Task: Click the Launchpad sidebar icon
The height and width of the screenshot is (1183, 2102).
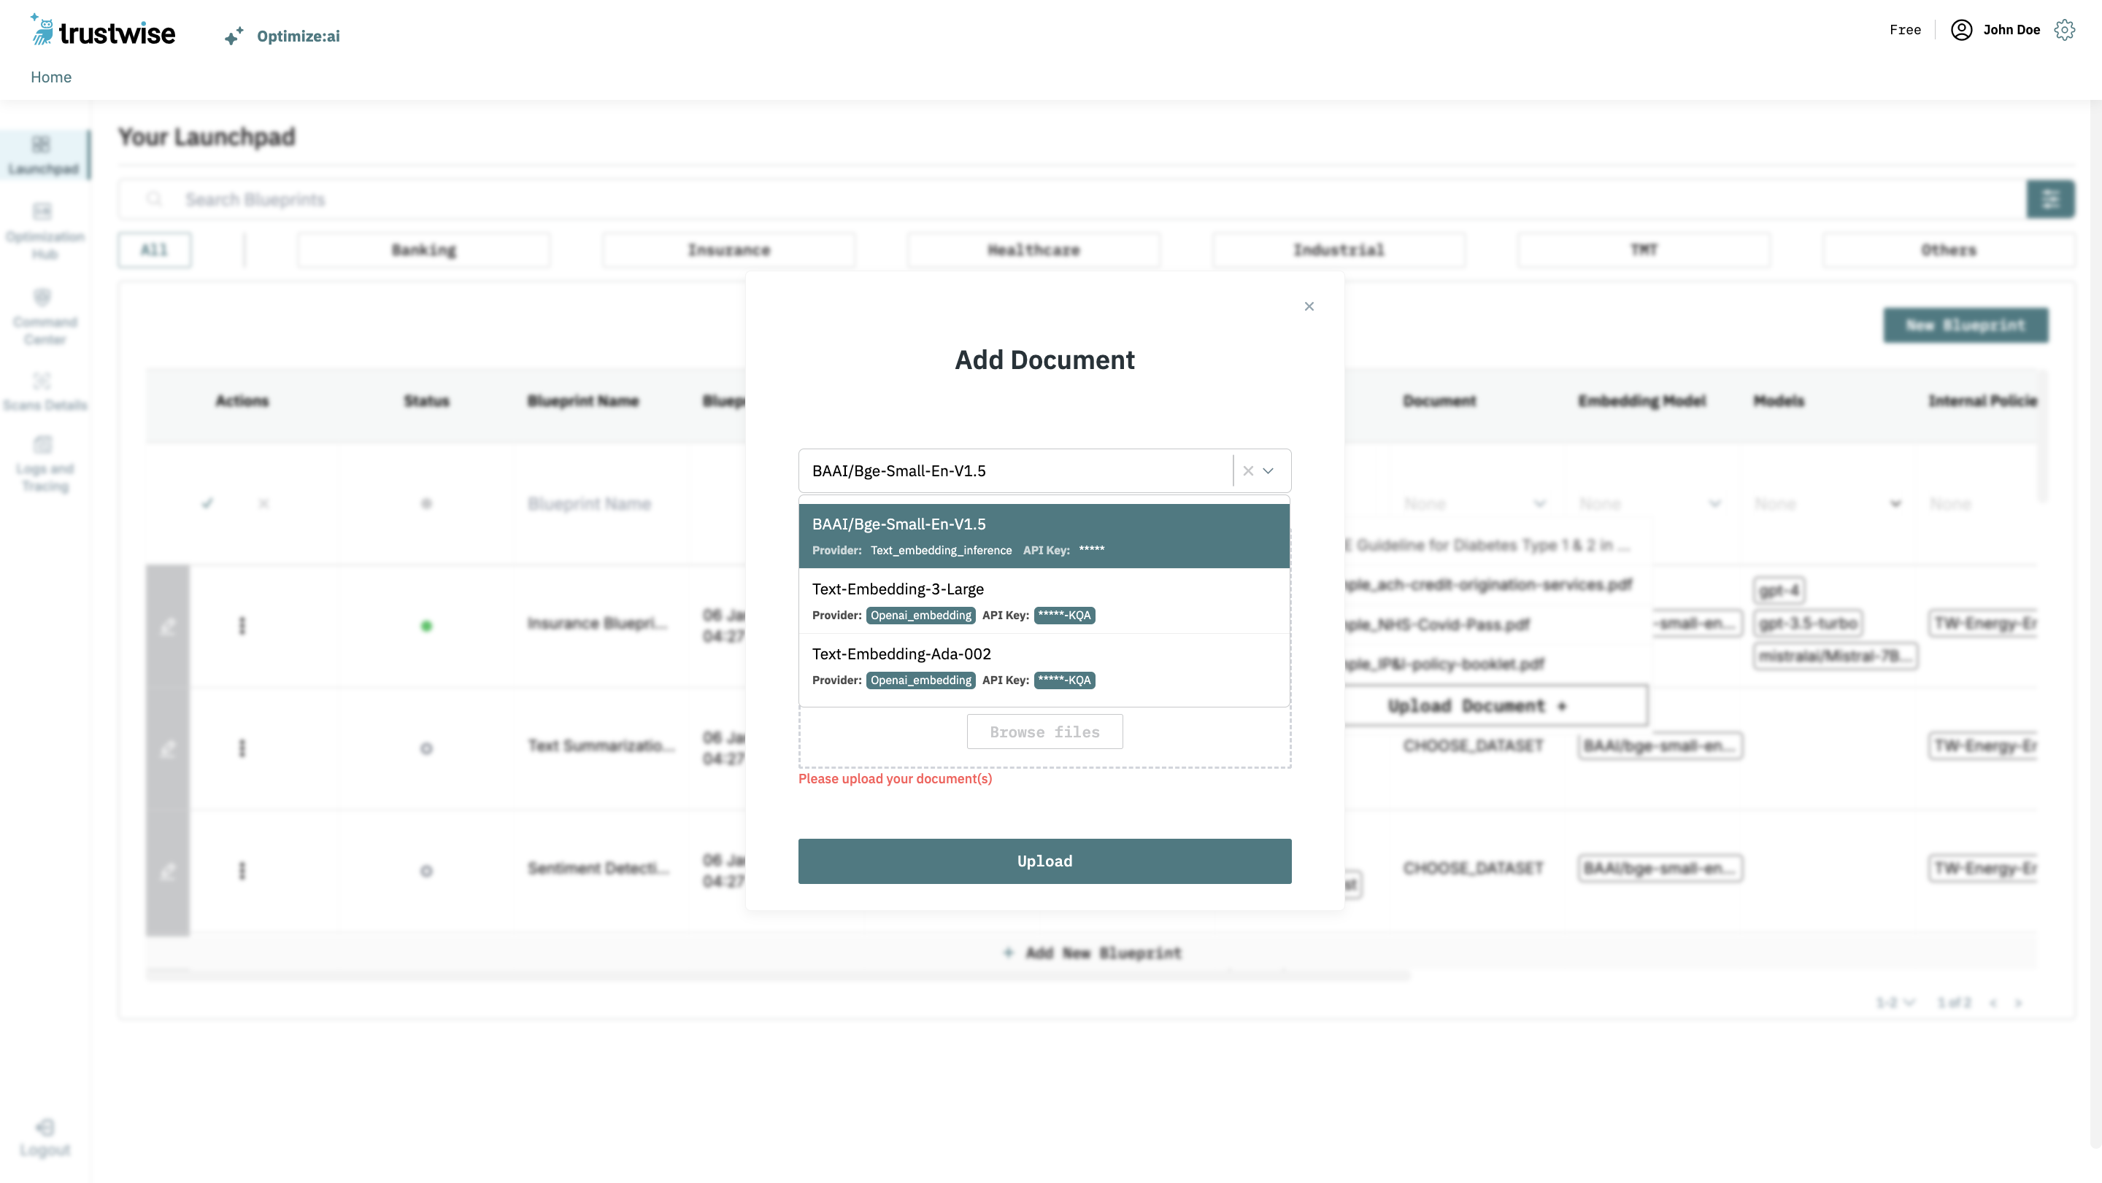Action: pyautogui.click(x=42, y=144)
